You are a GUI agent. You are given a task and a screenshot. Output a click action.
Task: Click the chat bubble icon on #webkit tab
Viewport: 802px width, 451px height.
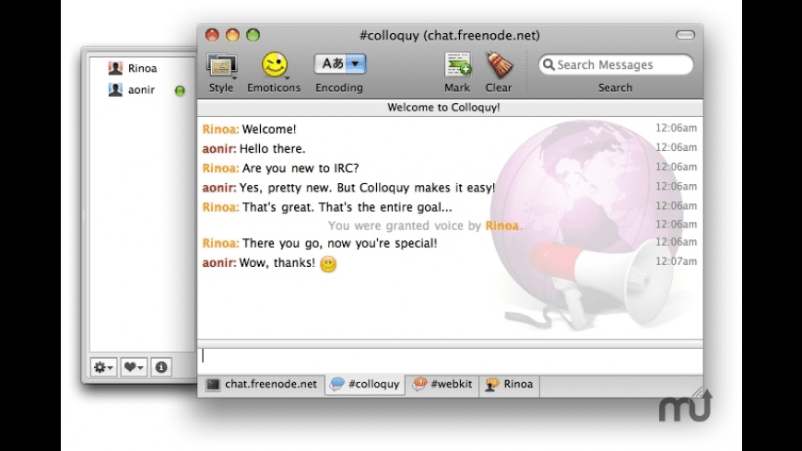[419, 384]
